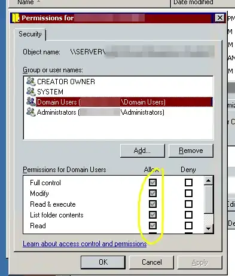Check Deny for Read & execute
Screen dimensions: 235x276
point(188,204)
